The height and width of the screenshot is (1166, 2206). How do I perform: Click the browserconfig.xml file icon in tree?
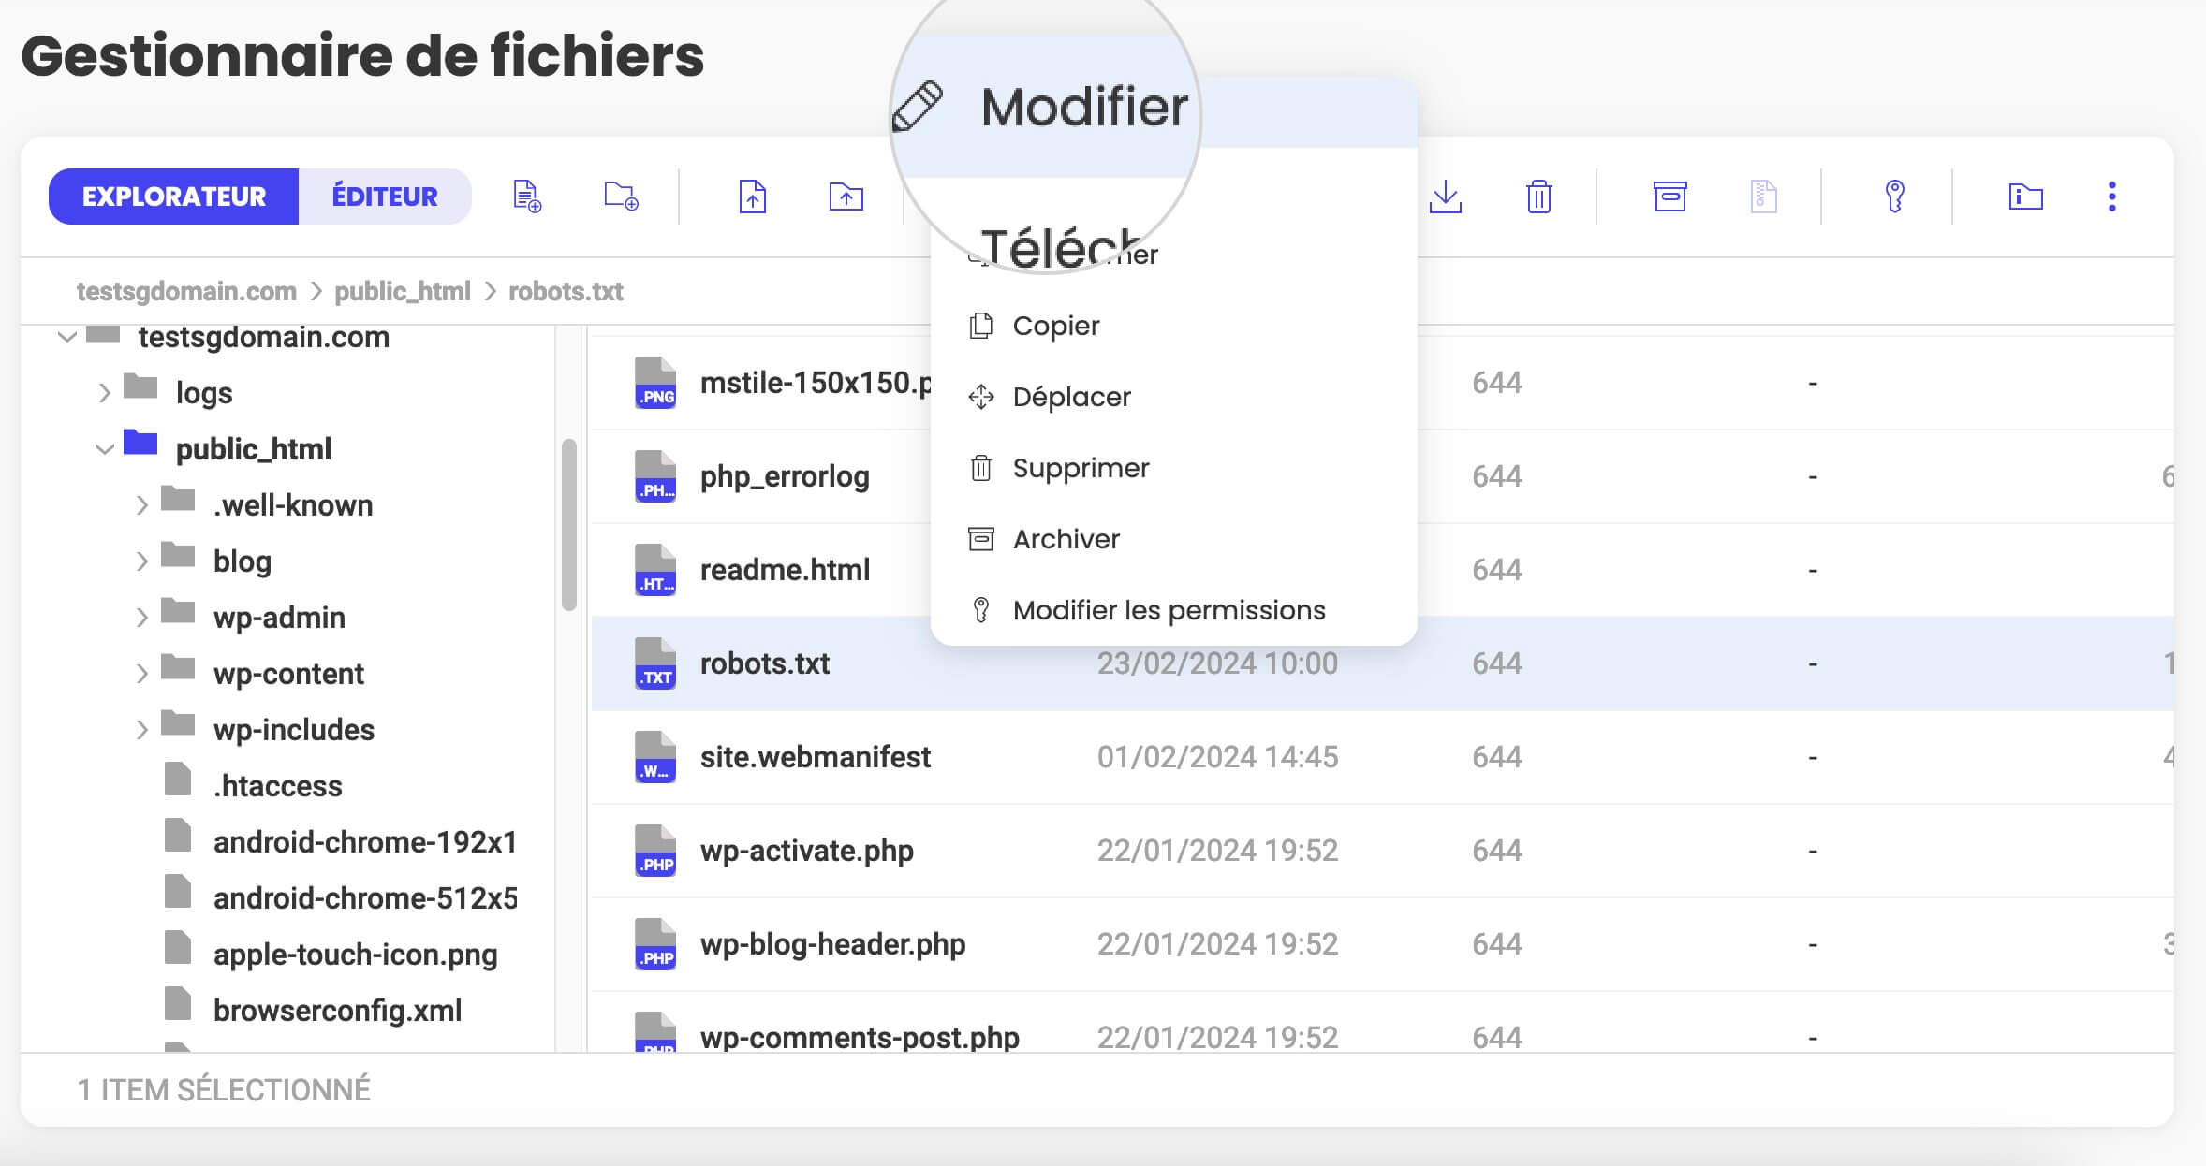point(178,1003)
